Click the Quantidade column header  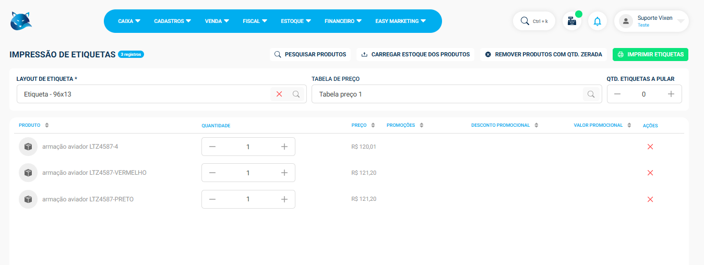point(216,126)
